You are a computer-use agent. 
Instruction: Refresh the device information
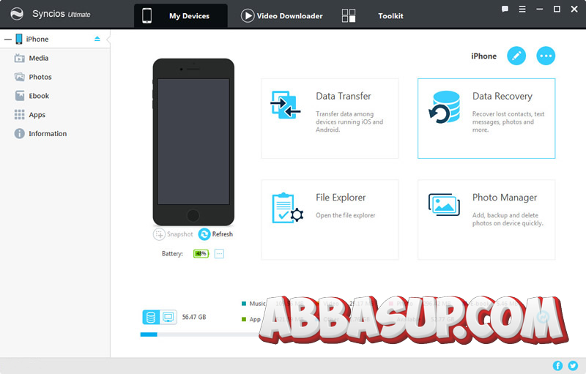click(x=215, y=234)
